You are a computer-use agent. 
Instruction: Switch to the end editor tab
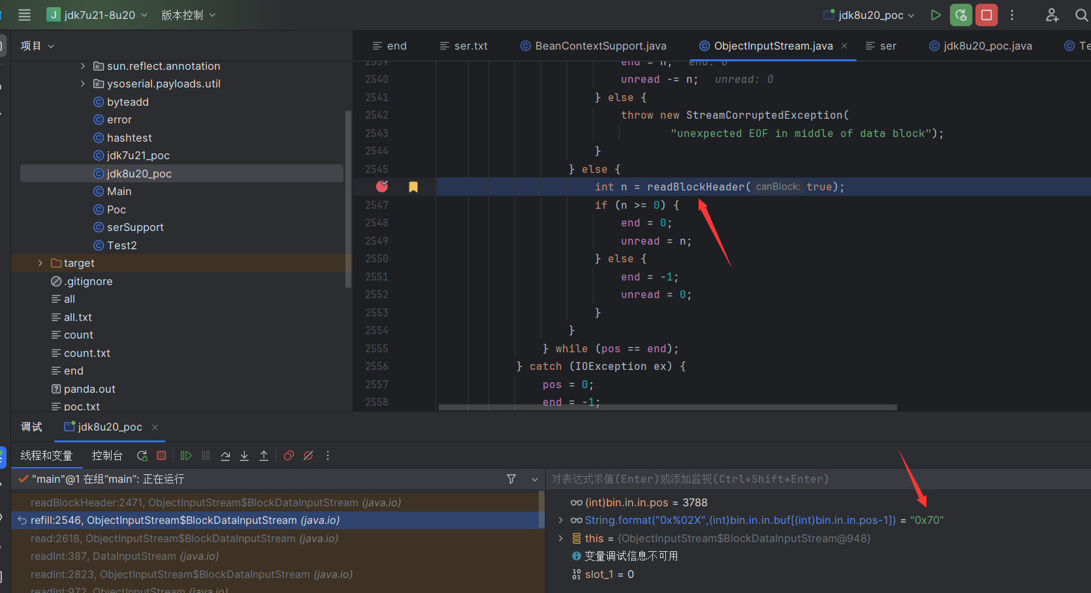390,46
